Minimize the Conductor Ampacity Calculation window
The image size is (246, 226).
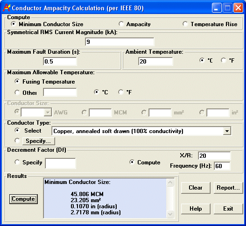tap(216, 7)
